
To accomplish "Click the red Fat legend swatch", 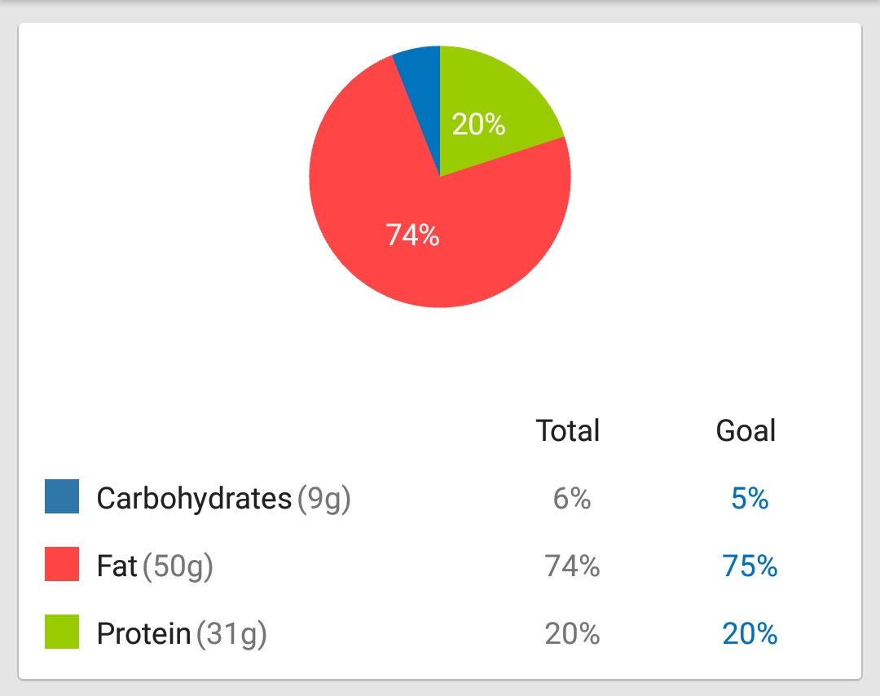I will [62, 564].
